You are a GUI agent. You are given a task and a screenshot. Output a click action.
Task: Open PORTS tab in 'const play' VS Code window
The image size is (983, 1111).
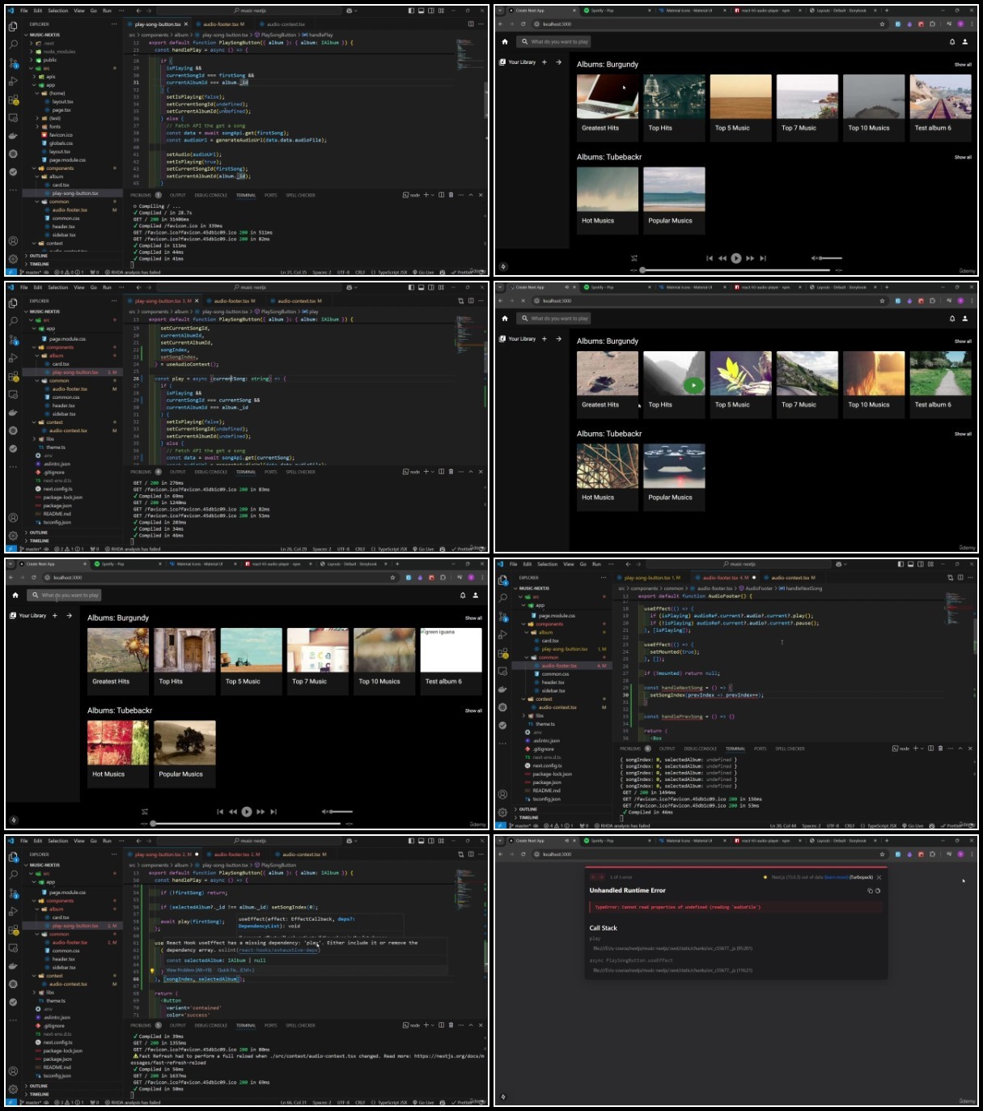(x=270, y=472)
